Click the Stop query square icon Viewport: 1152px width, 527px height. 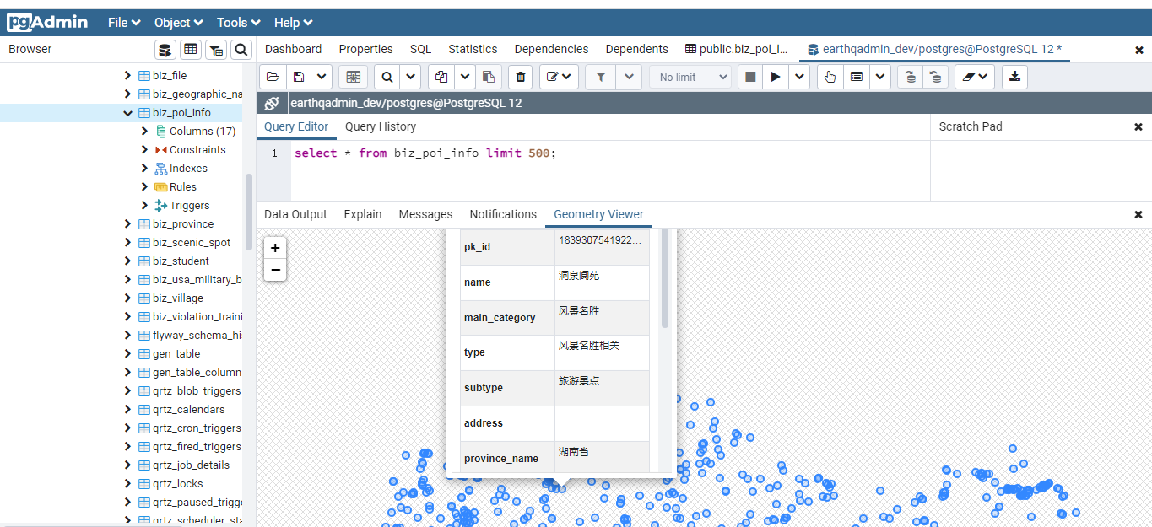(749, 77)
